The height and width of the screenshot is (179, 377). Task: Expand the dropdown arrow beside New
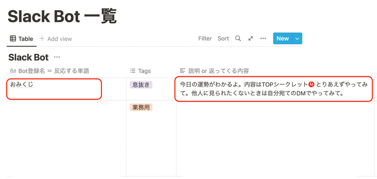(297, 39)
